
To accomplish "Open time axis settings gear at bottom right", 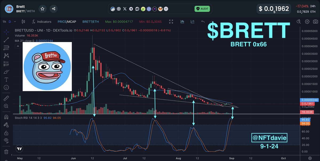I will click(310, 158).
